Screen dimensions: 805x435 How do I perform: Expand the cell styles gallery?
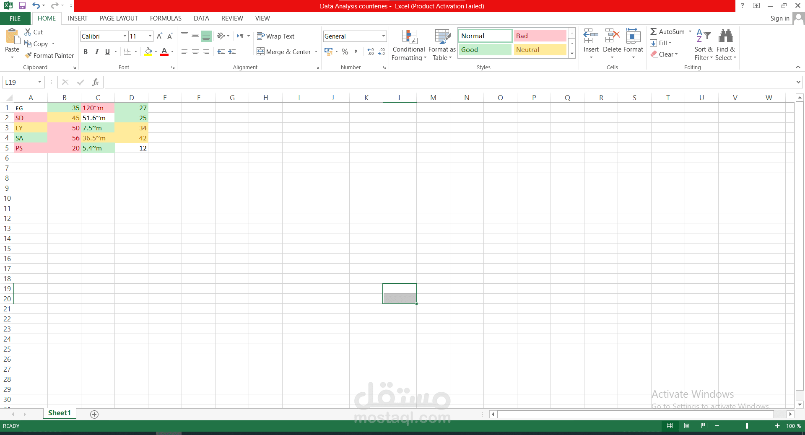572,53
